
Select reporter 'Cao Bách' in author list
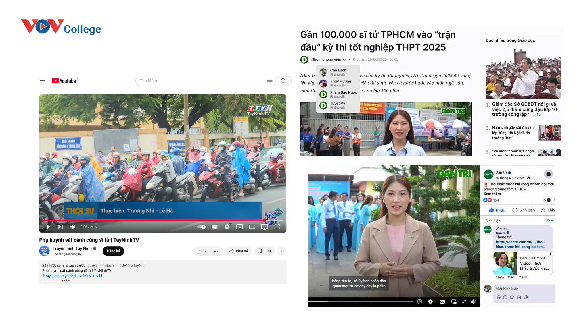(x=338, y=72)
